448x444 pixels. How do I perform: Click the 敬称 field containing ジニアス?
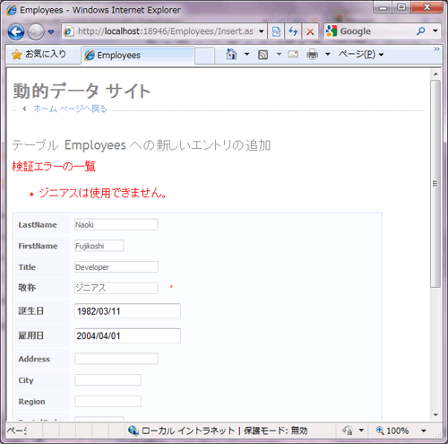coord(116,288)
